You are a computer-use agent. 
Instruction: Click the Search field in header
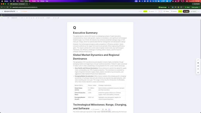click(153, 11)
